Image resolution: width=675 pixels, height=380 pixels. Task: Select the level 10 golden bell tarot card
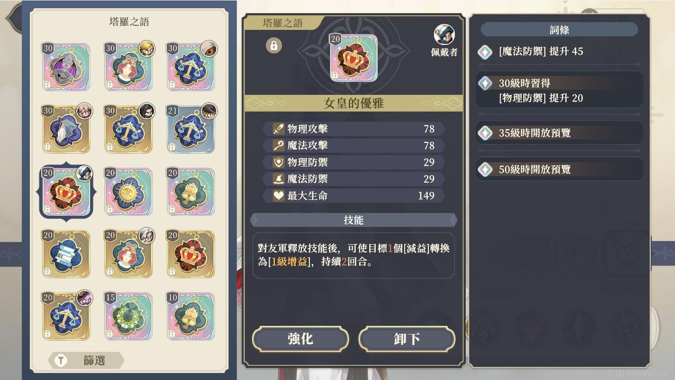tap(191, 316)
